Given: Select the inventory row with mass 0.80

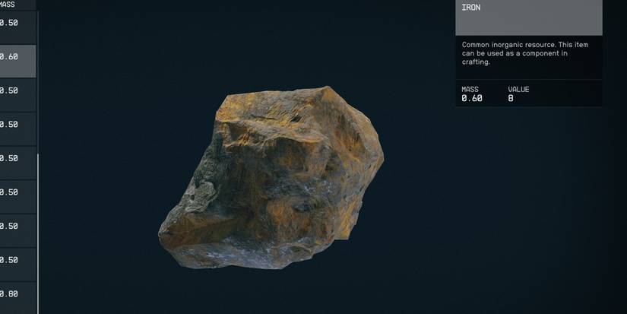Looking at the screenshot, I should tap(17, 297).
